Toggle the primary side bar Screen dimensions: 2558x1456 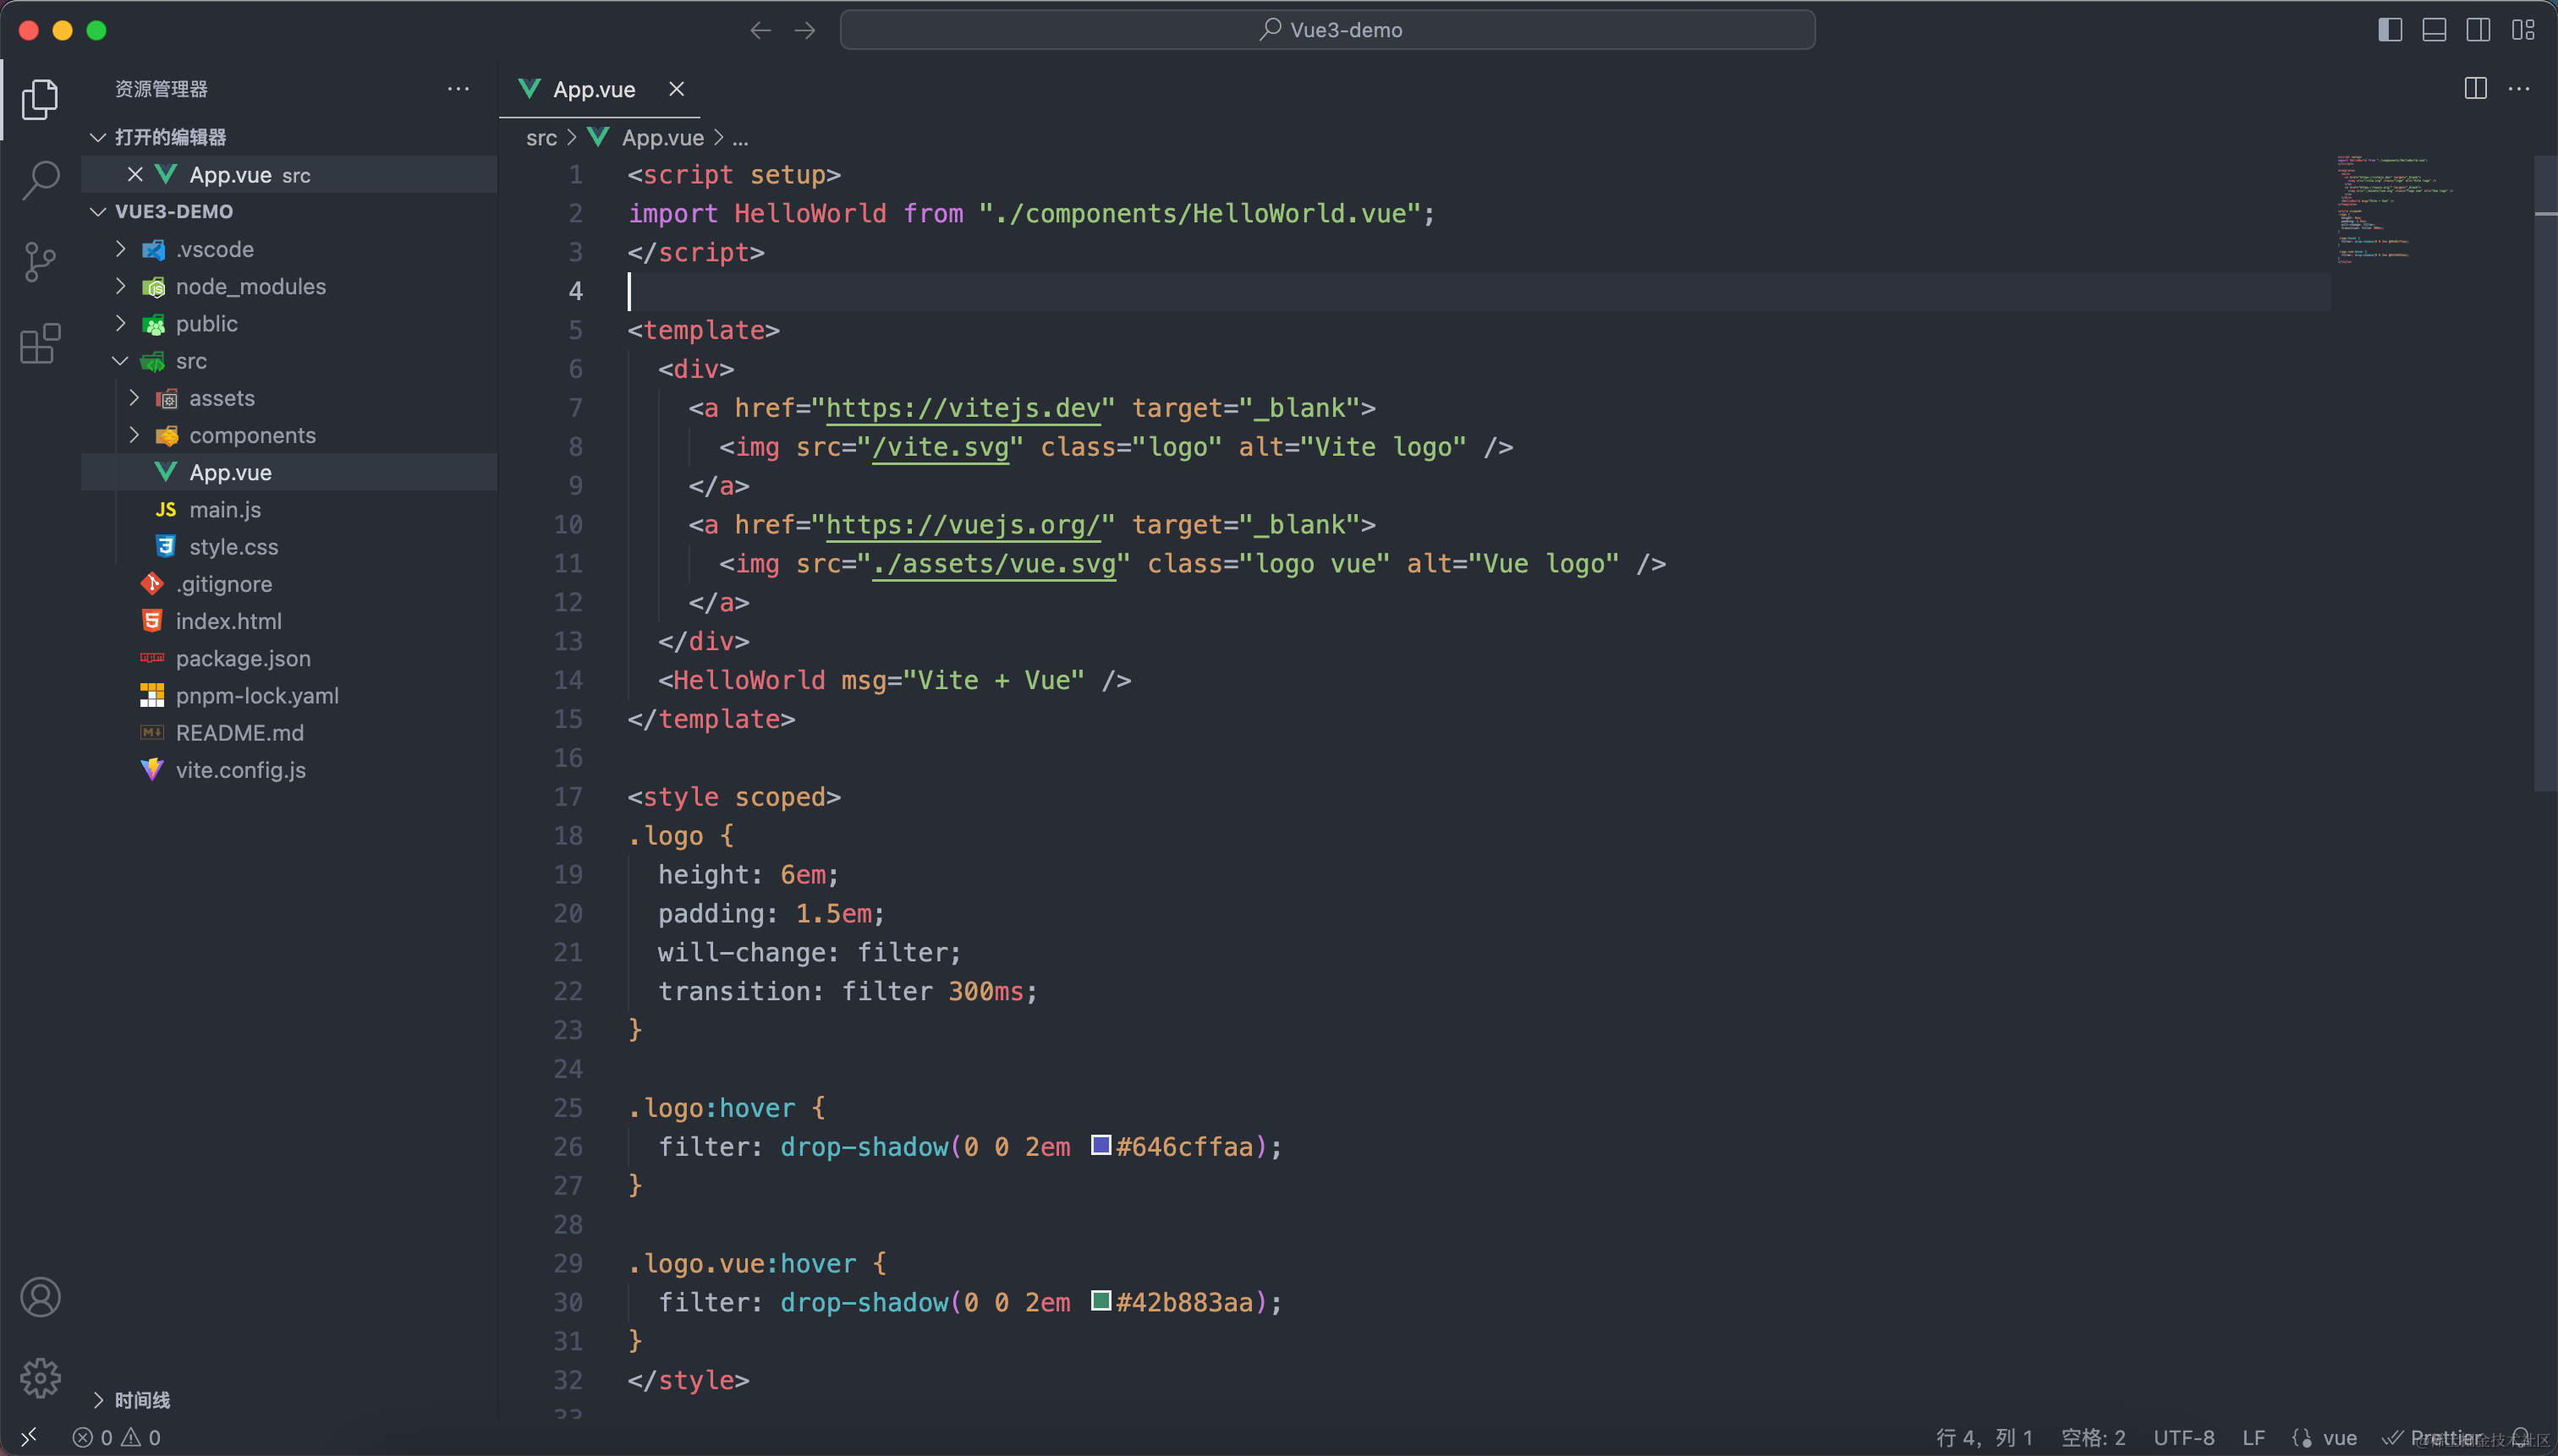pyautogui.click(x=2390, y=30)
